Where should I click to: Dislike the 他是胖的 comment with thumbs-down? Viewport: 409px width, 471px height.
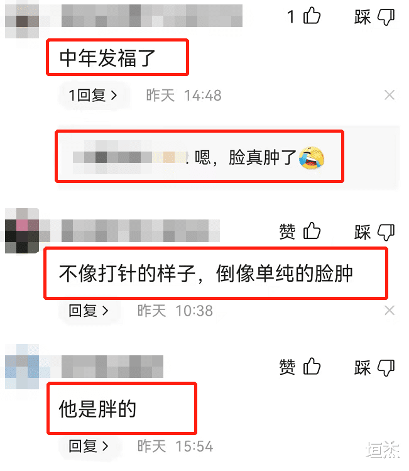click(x=386, y=368)
